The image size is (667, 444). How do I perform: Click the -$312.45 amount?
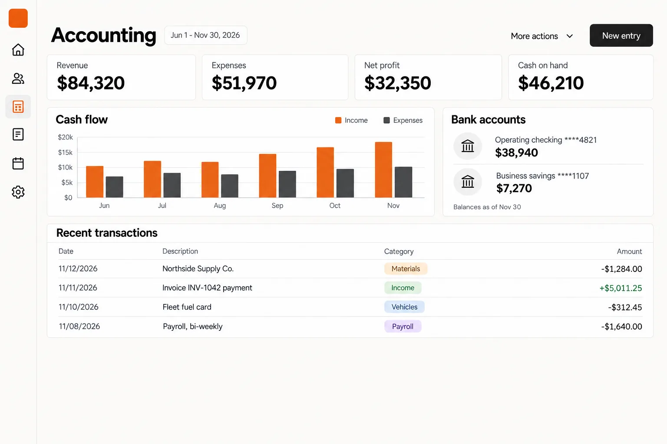pyautogui.click(x=625, y=307)
